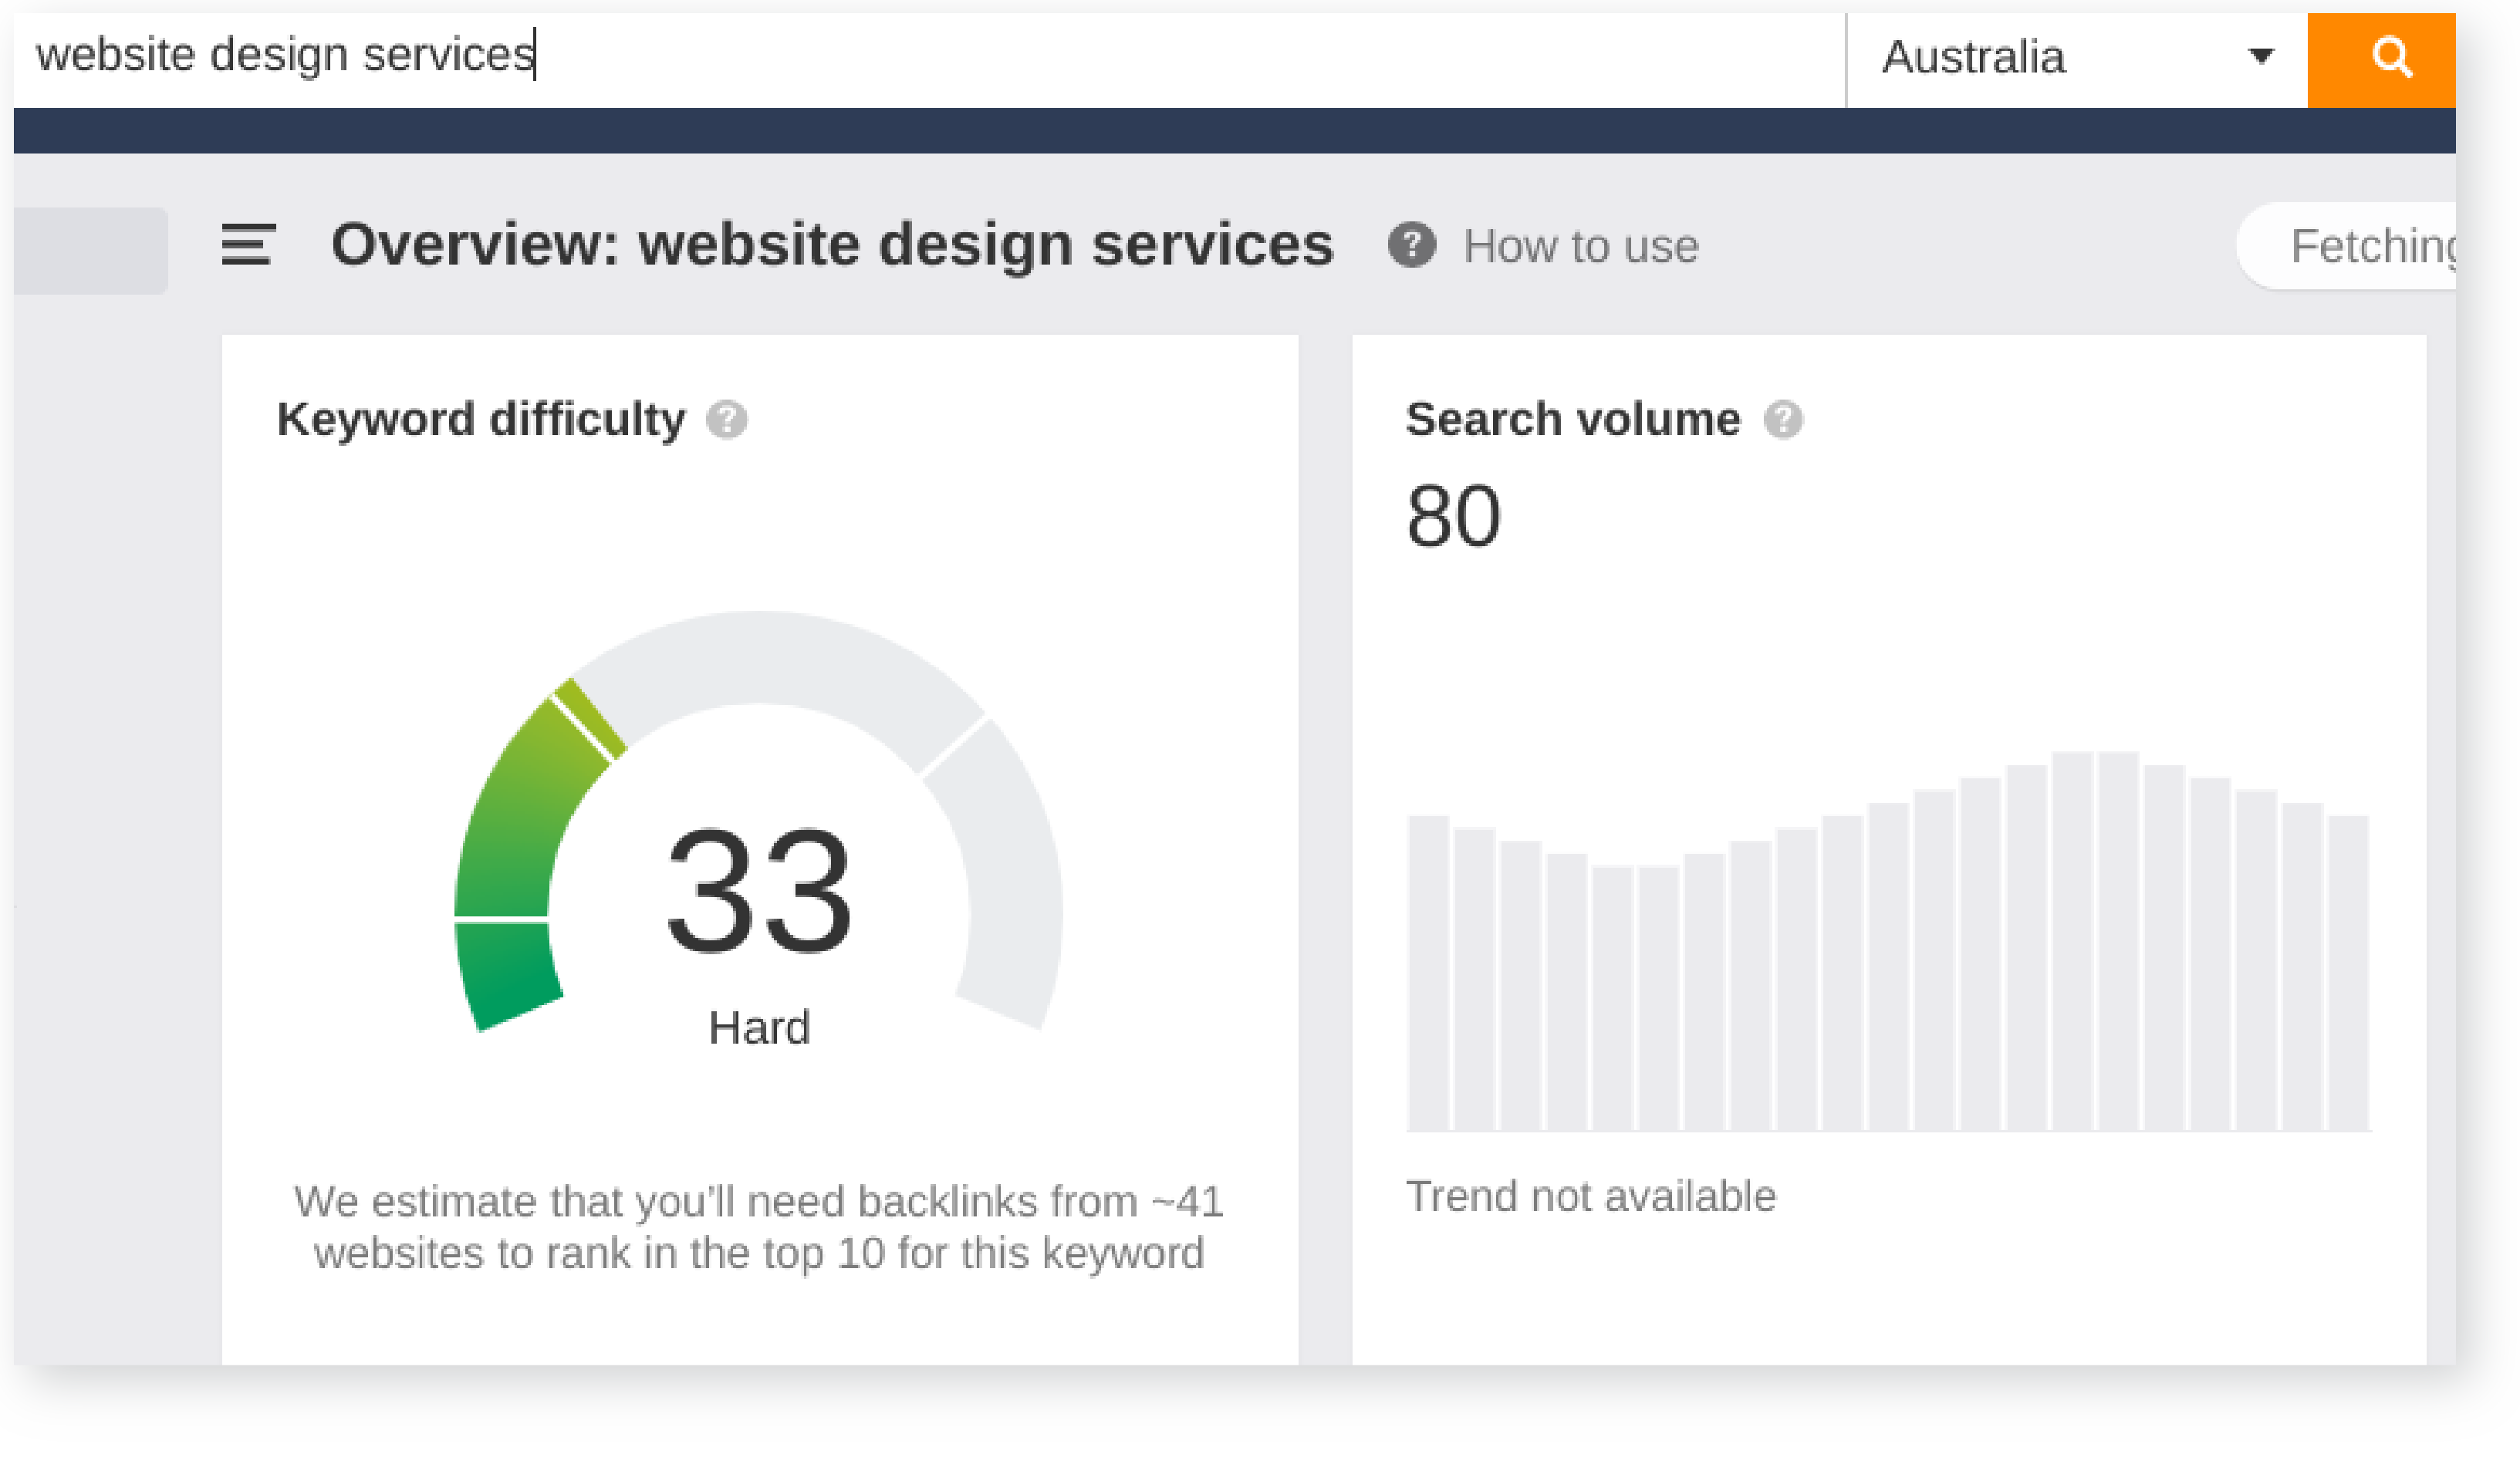The width and height of the screenshot is (2520, 1471).
Task: Click the Search volume help icon
Action: 1782,420
